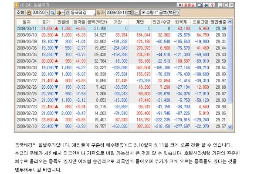Minimize the 일별주가 window
The image size is (254, 174).
pos(220,5)
